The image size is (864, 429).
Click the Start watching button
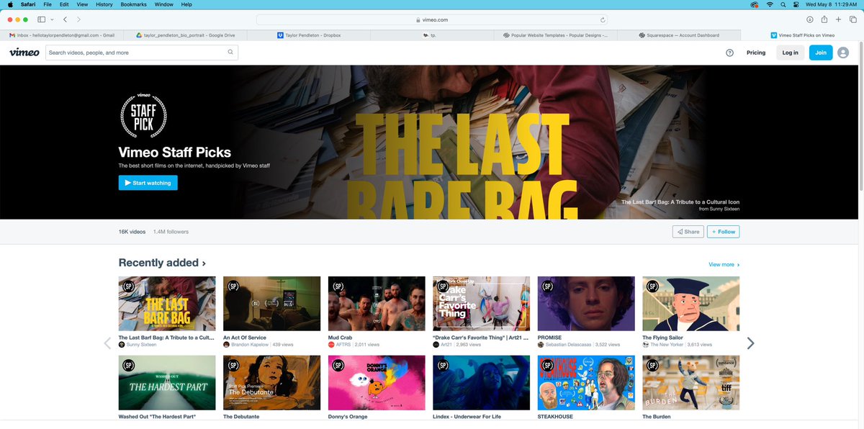point(148,183)
